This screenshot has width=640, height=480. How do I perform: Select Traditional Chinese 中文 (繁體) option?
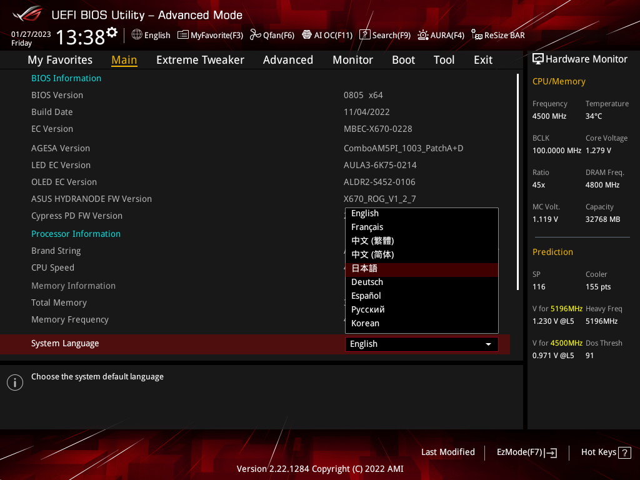tap(422, 241)
